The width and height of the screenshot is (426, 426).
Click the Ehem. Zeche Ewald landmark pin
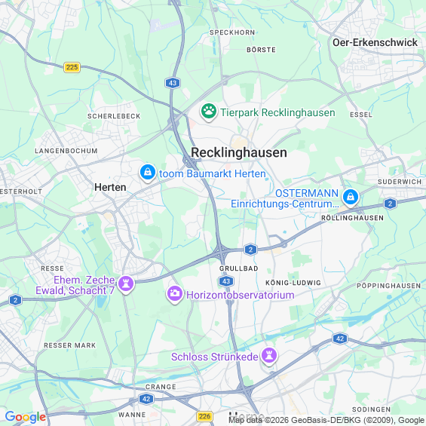(125, 284)
